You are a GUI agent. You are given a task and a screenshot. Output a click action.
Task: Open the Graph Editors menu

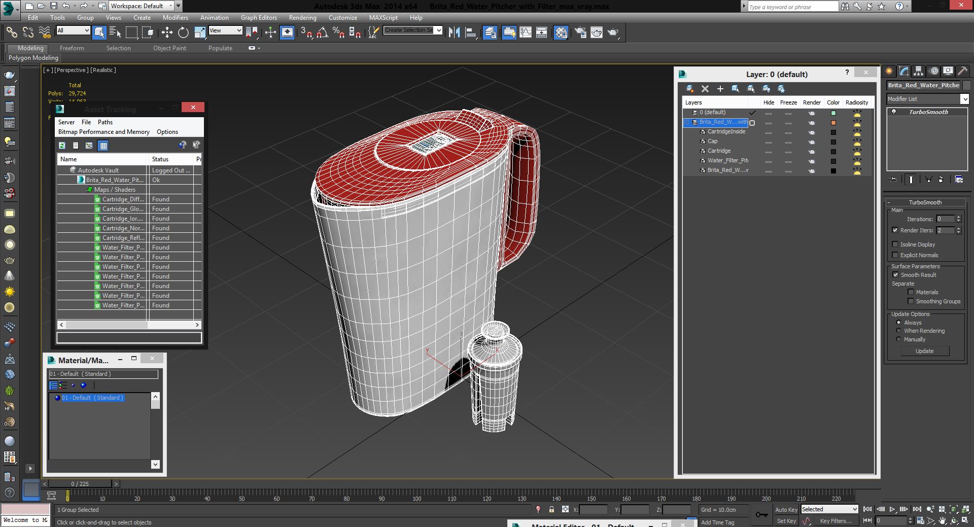coord(259,17)
